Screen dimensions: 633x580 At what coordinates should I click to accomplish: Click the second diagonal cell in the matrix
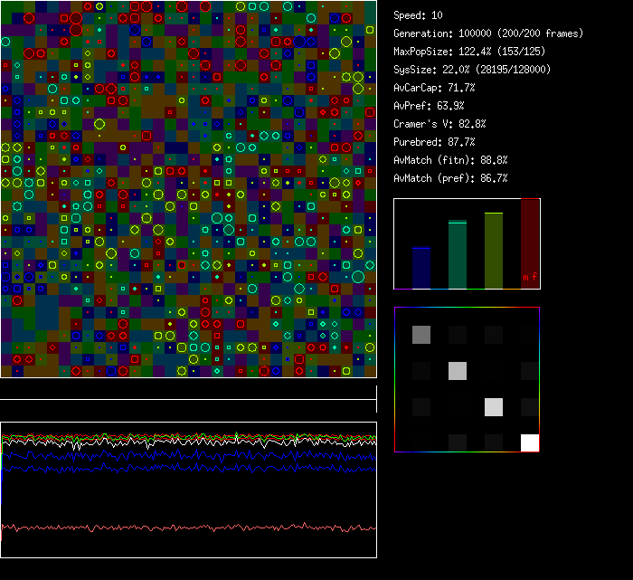click(x=458, y=370)
